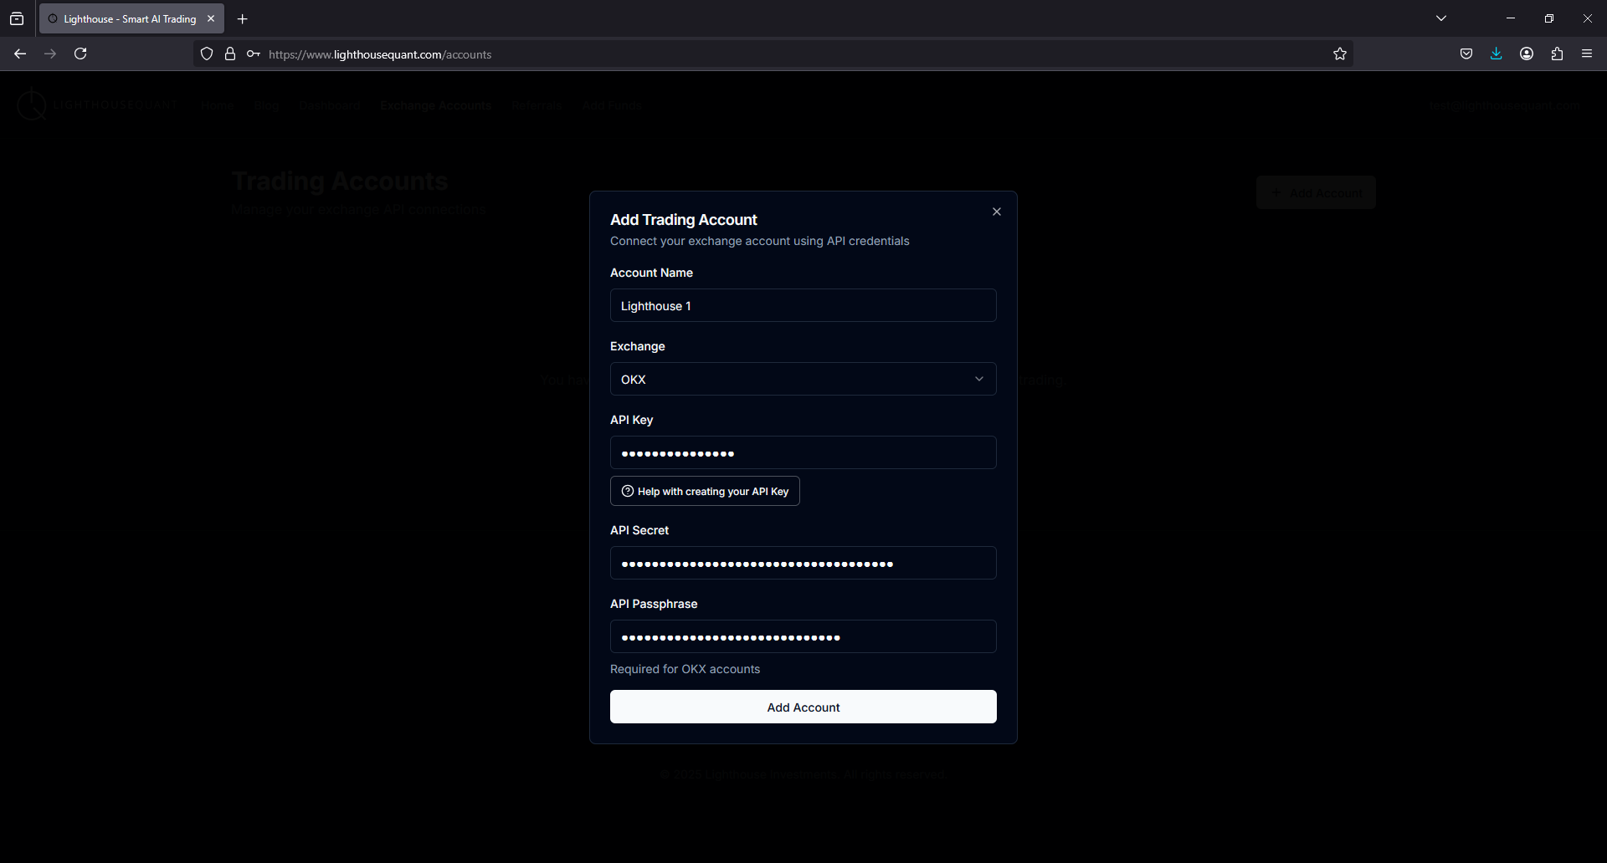1607x863 pixels.
Task: Save to Pocket icon
Action: (x=1466, y=54)
